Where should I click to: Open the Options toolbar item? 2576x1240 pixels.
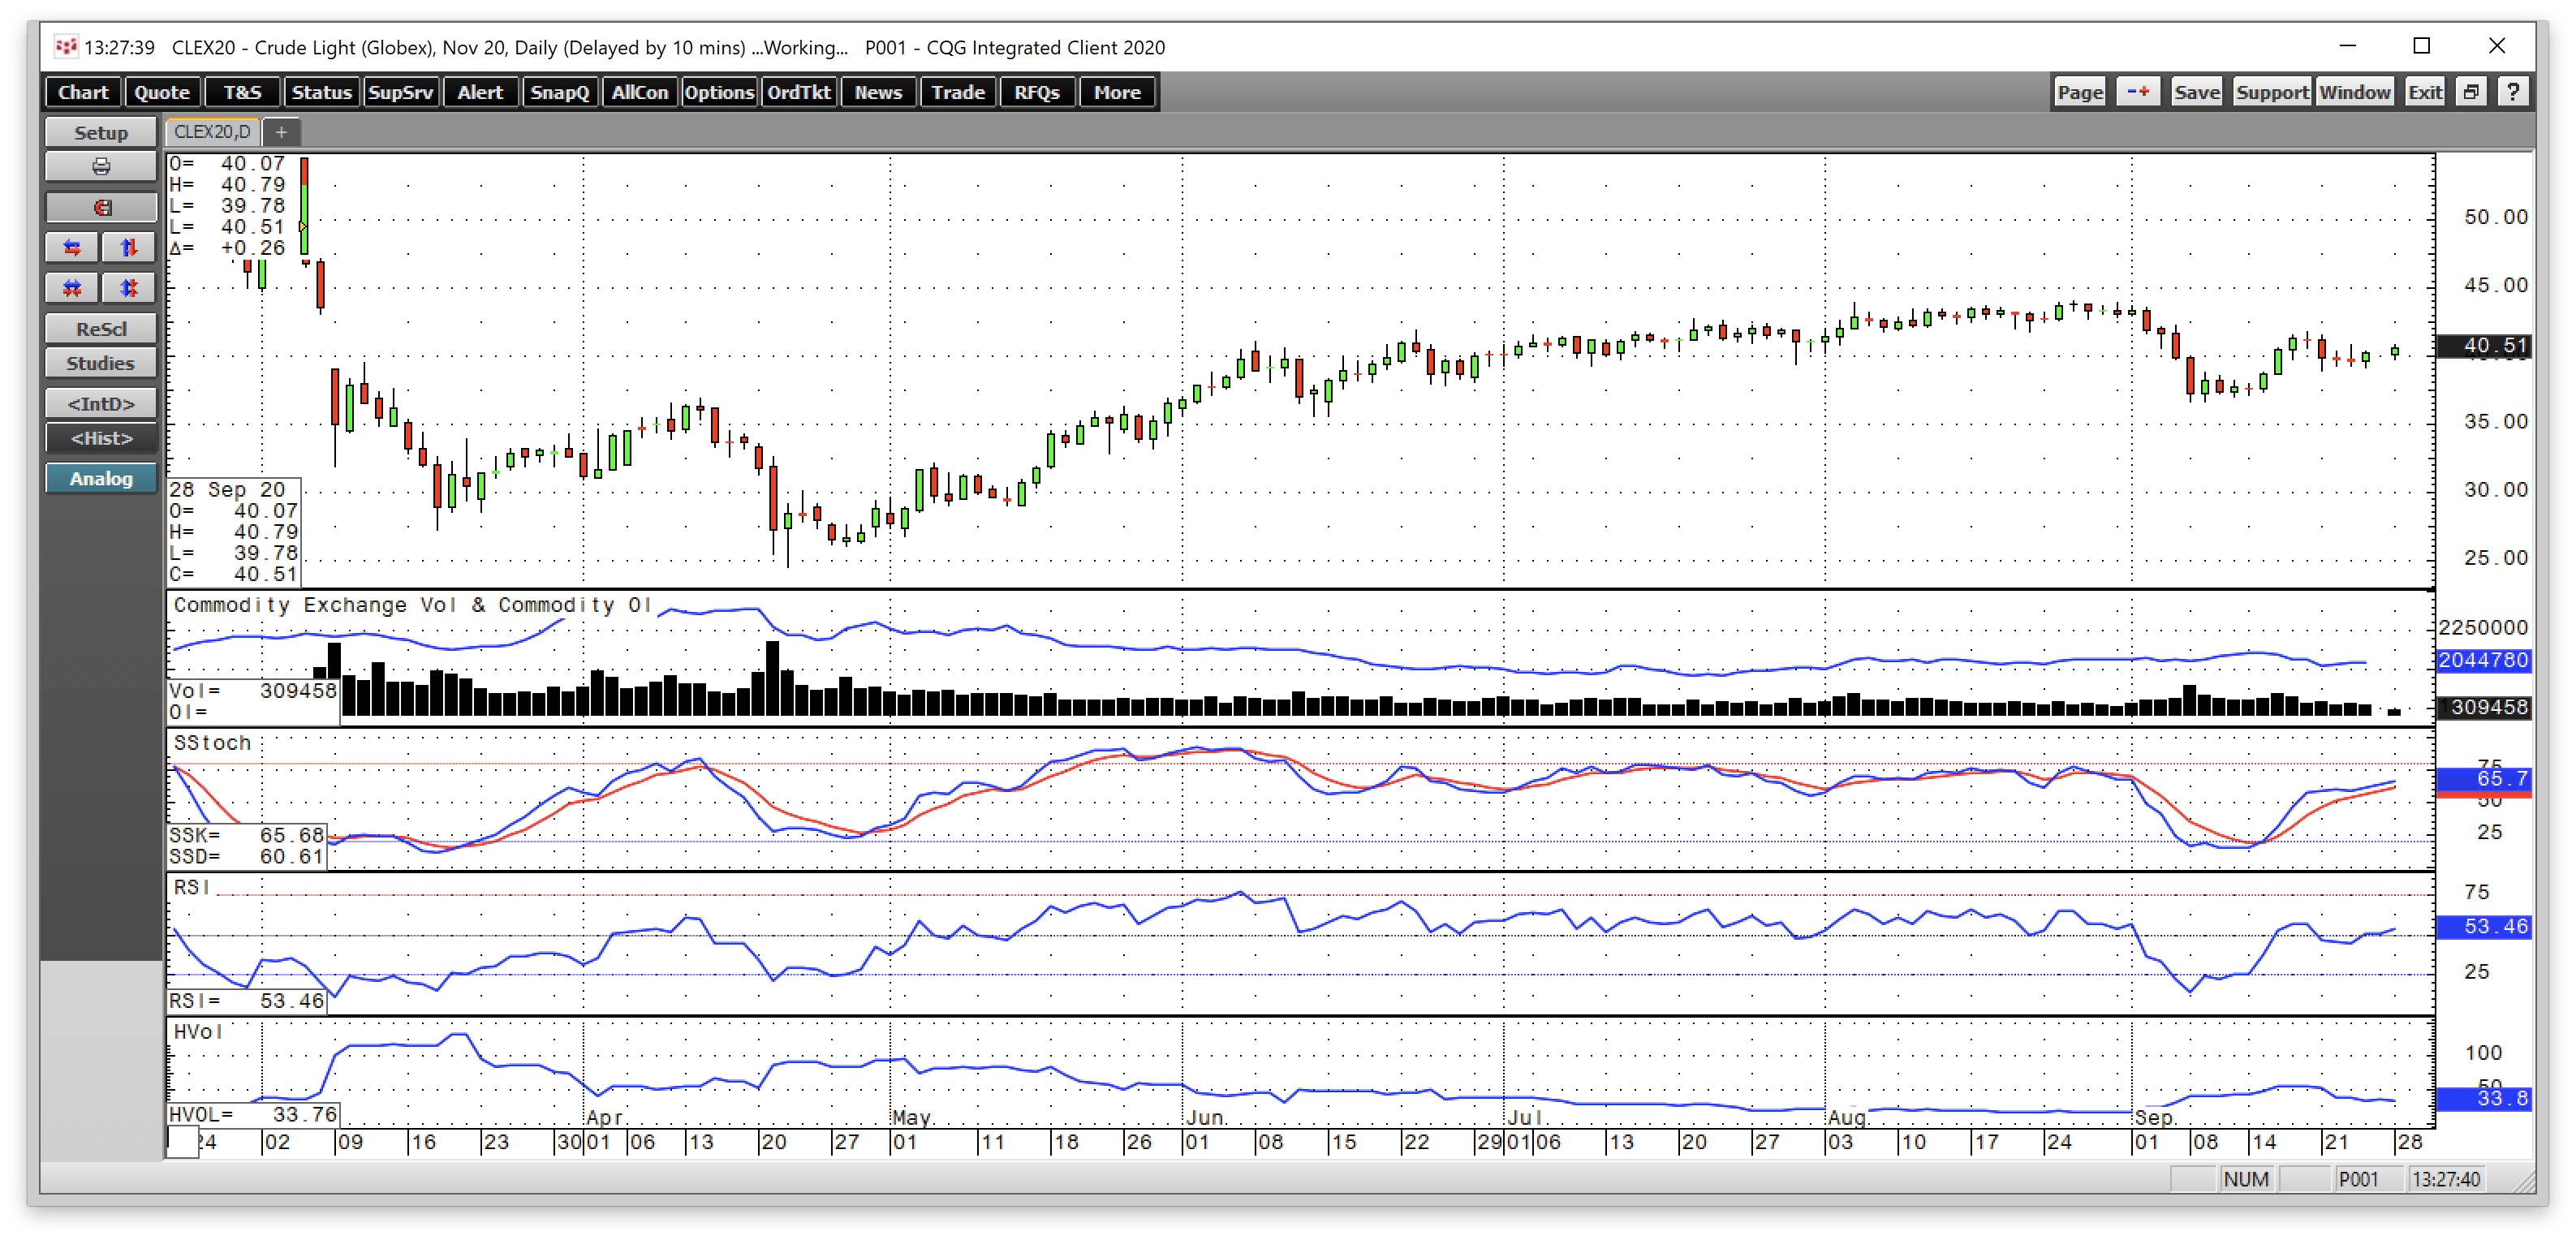(x=718, y=92)
